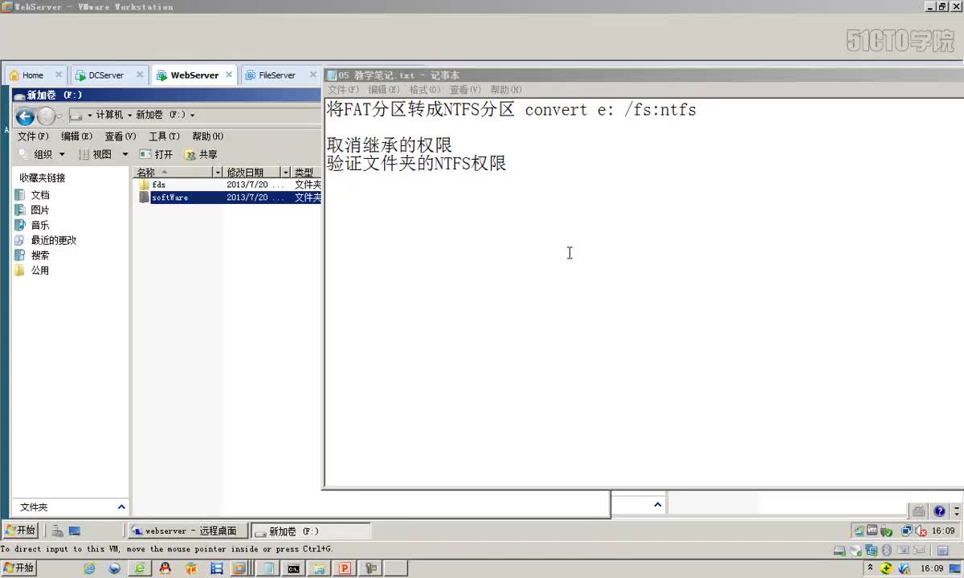
Task: Open Explorer 工具(T) menu
Action: point(164,136)
